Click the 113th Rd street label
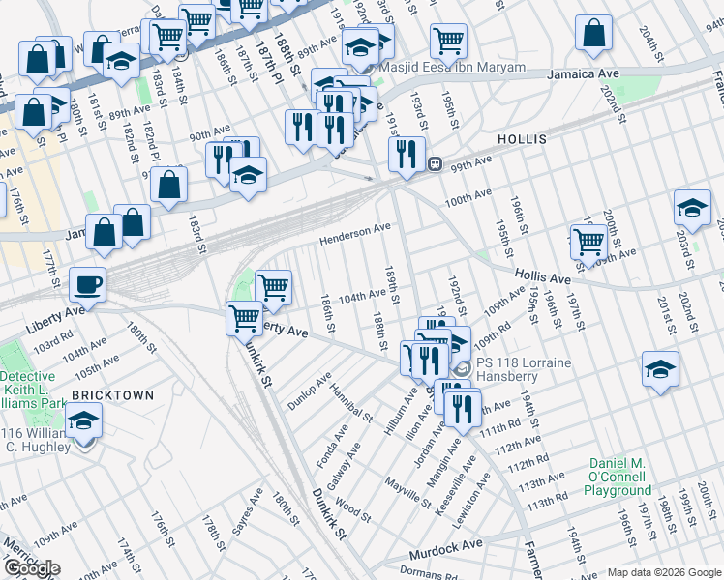724x580 pixels. [x=547, y=502]
